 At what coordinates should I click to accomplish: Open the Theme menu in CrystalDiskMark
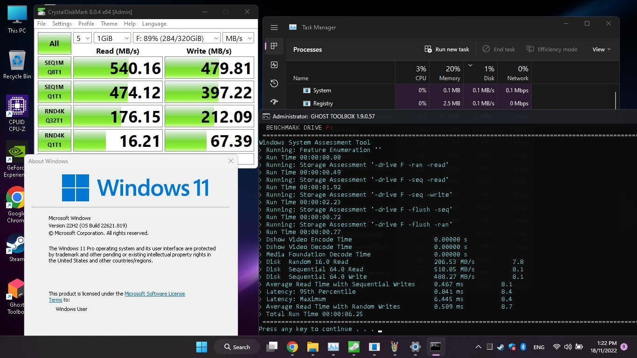(x=109, y=24)
